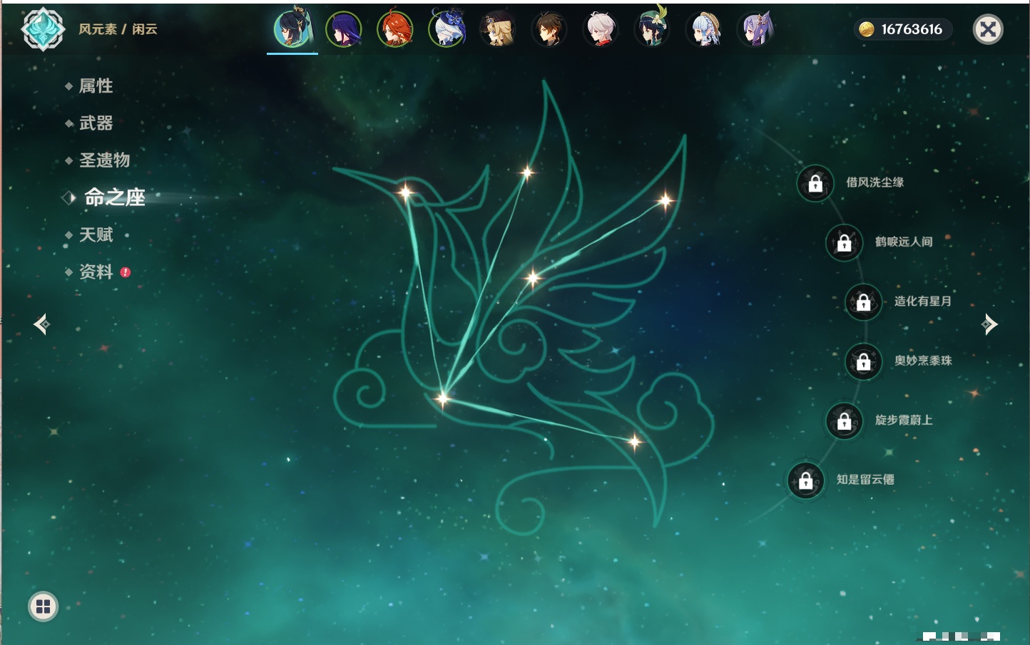Click the star at the lower tail feather
Screen dimensions: 1030x645
[x=634, y=443]
